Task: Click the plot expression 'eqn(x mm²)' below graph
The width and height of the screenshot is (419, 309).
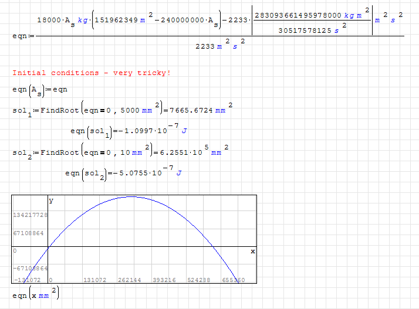Action: pos(35,294)
